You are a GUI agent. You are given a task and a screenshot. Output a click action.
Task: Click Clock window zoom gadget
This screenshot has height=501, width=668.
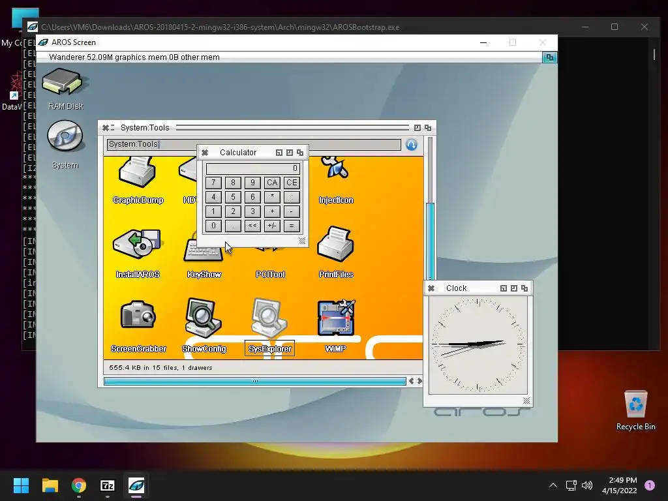click(x=514, y=288)
